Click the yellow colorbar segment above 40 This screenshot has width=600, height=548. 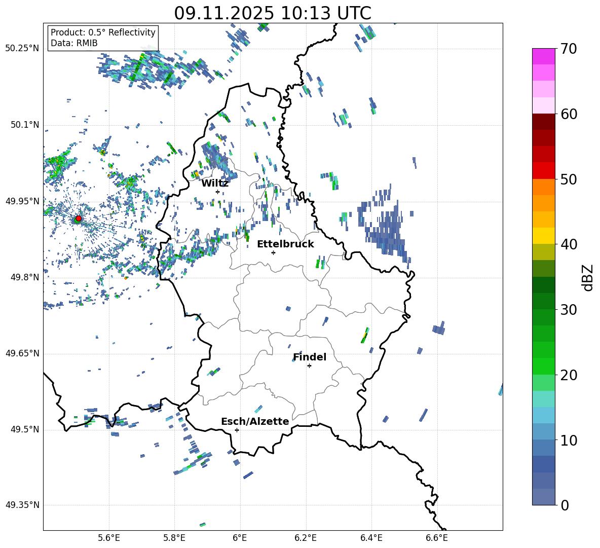tap(543, 236)
